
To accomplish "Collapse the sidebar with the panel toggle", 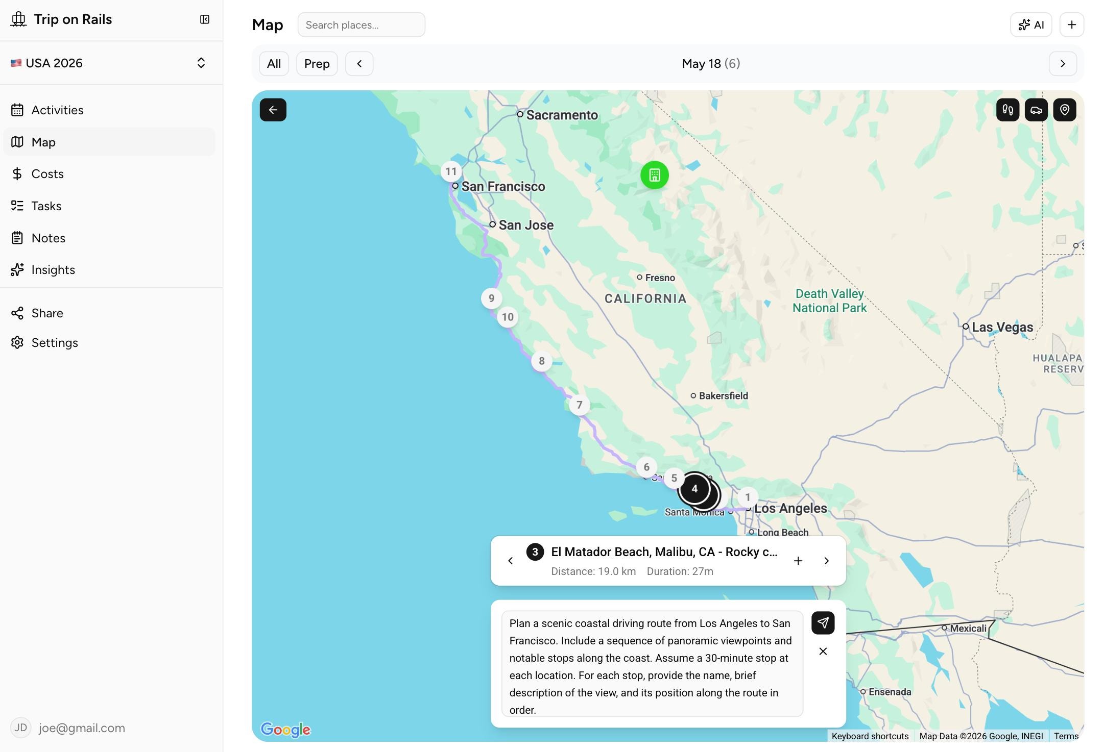I will (204, 19).
